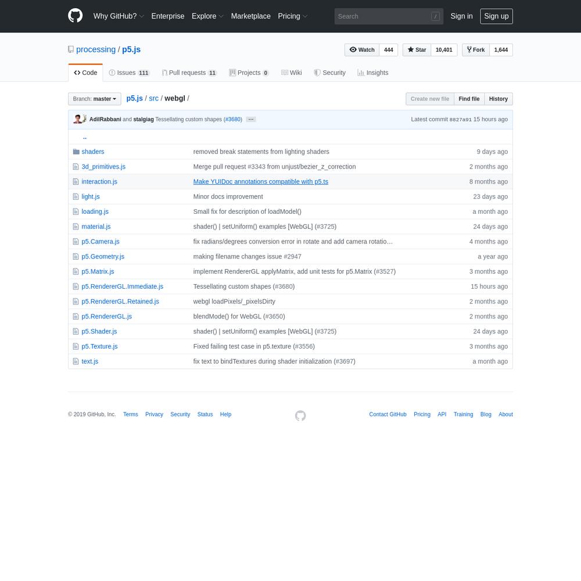
Task: Switch to the Issues tab
Action: point(129,73)
